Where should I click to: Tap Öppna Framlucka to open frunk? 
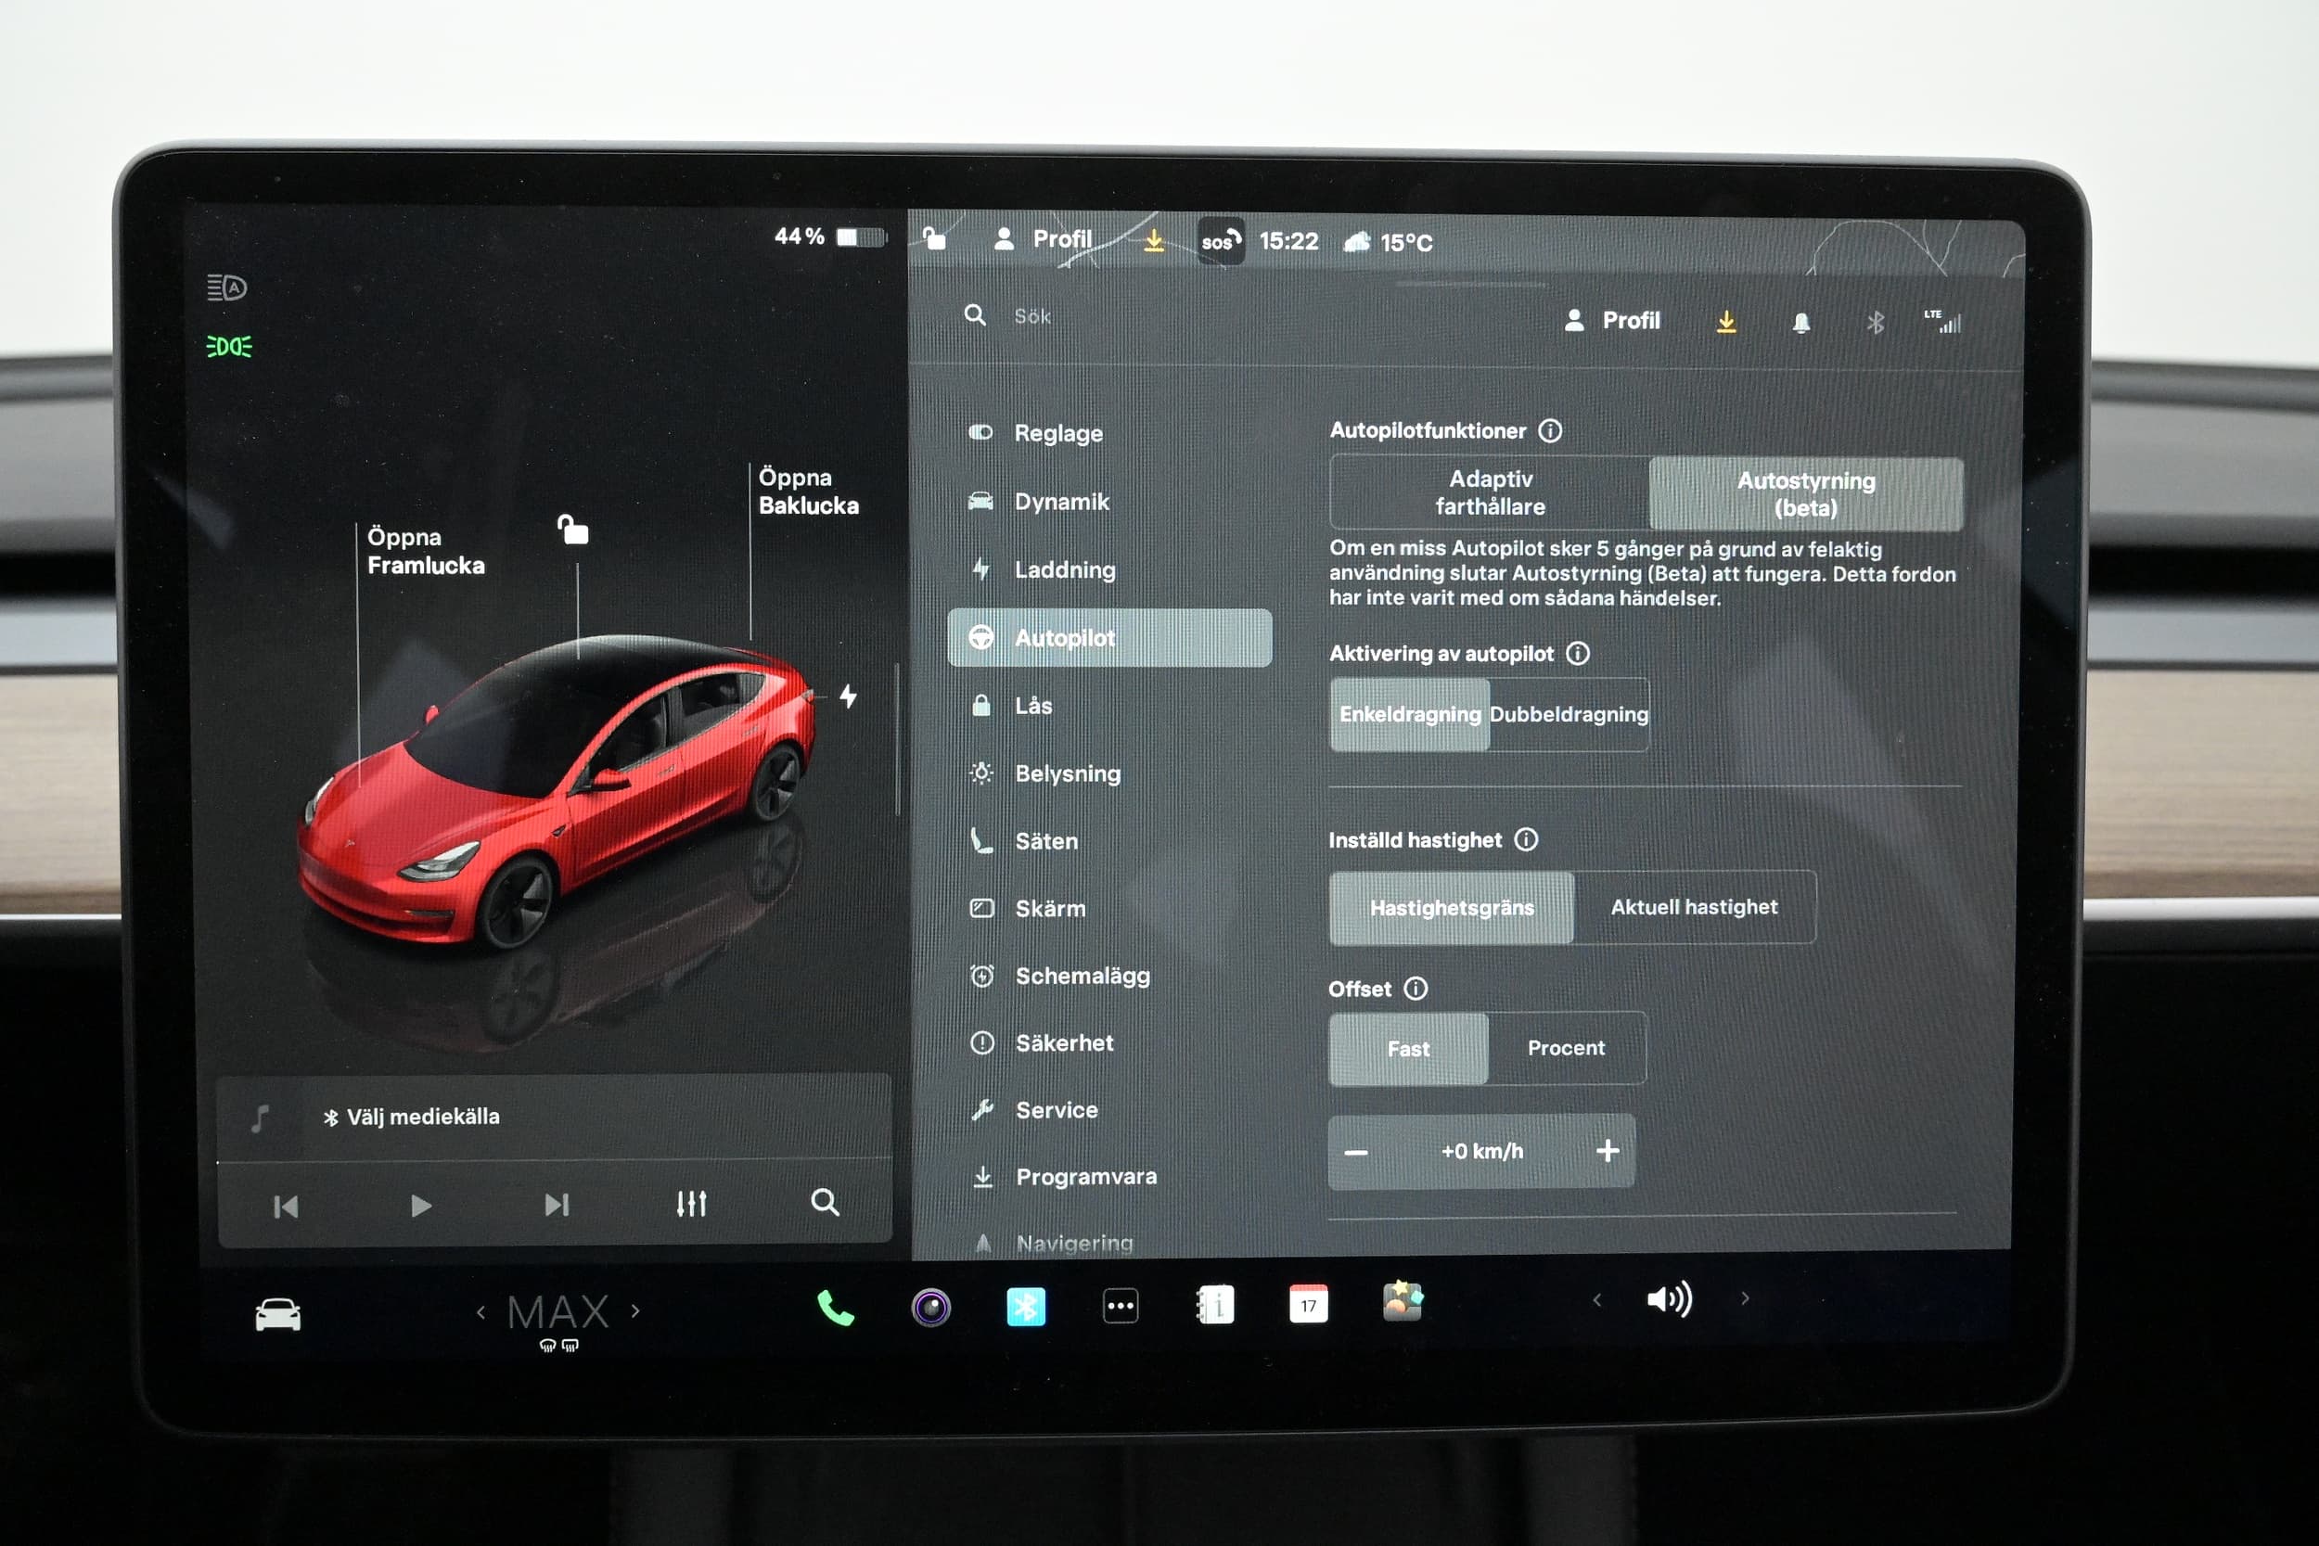(x=426, y=551)
